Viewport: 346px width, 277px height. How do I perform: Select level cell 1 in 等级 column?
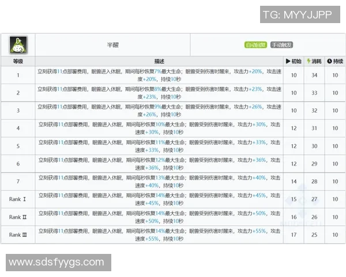18,75
